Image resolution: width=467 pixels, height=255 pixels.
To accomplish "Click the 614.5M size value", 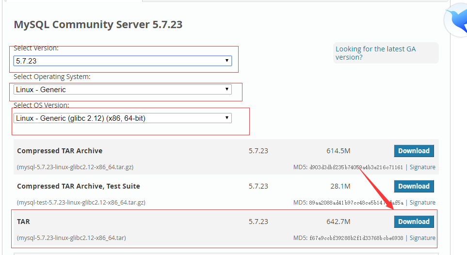I will click(x=338, y=151).
